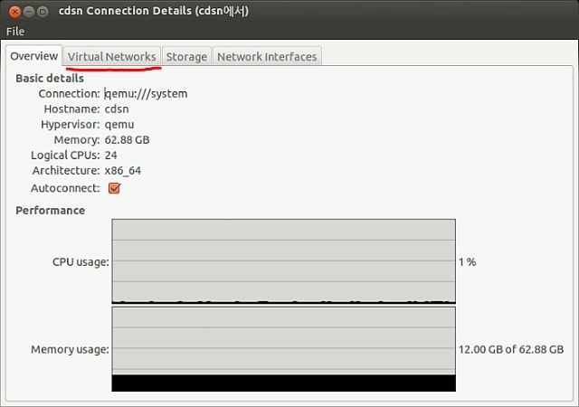Minimize the Connection Details window
Viewport: 579px width, 407px height.
point(29,12)
